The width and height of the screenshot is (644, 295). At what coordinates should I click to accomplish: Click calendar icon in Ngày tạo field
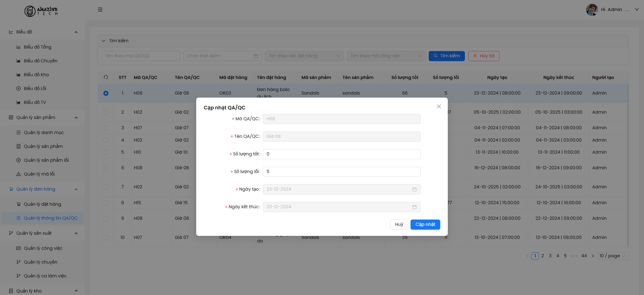414,189
